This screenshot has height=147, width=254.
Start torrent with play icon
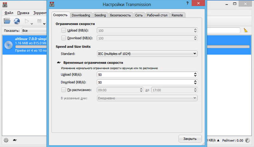point(27,21)
